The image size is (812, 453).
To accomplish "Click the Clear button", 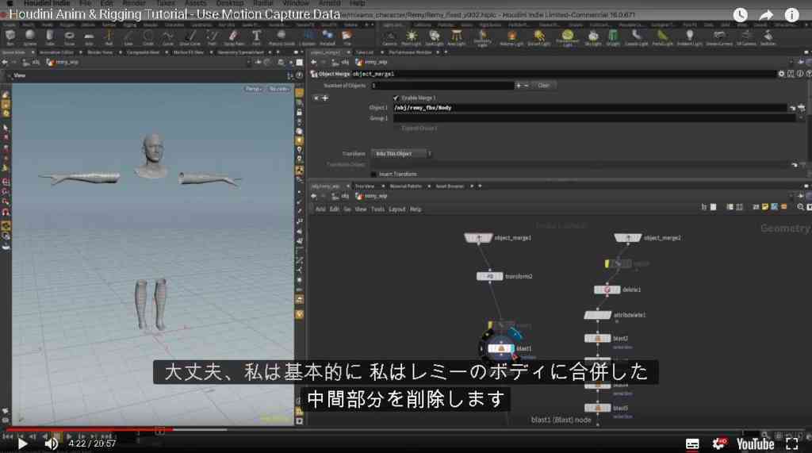I will click(x=543, y=86).
